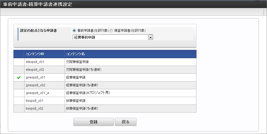Click 旅費精算申請 content name
This screenshot has height=134, width=267.
coord(76,101)
